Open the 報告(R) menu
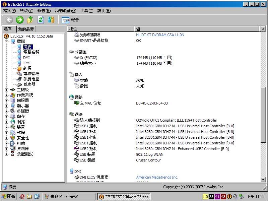The image size is (268, 201). 44,11
